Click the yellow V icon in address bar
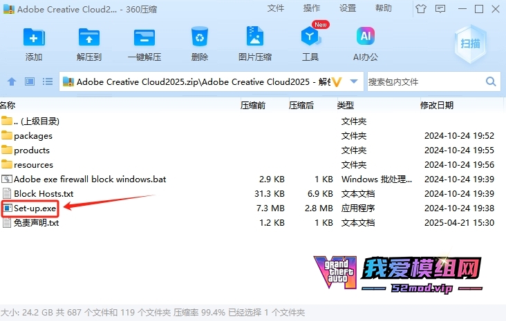The height and width of the screenshot is (321, 506). [x=337, y=82]
